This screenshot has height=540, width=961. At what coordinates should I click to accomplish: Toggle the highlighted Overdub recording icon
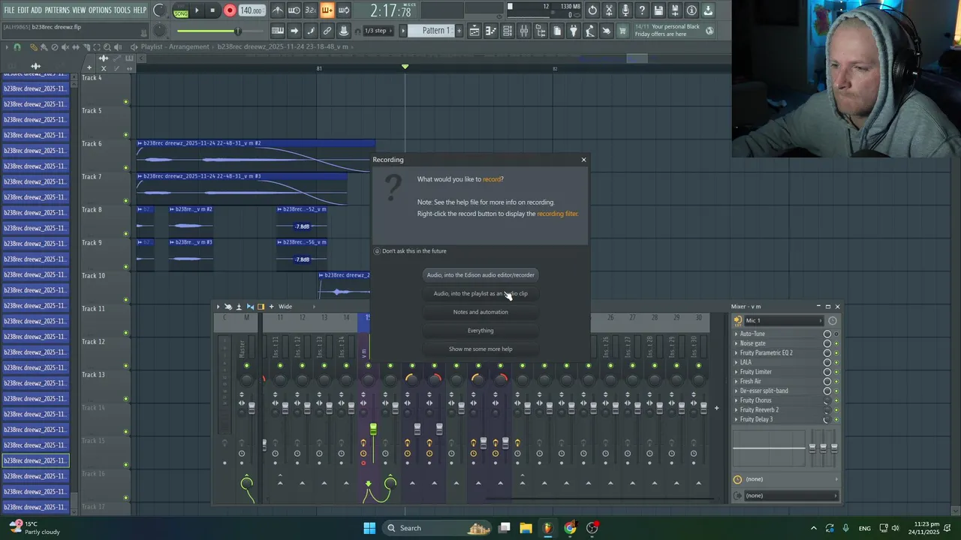click(x=327, y=10)
